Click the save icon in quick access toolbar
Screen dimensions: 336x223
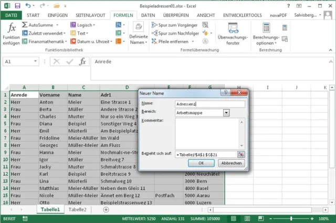click(x=18, y=5)
